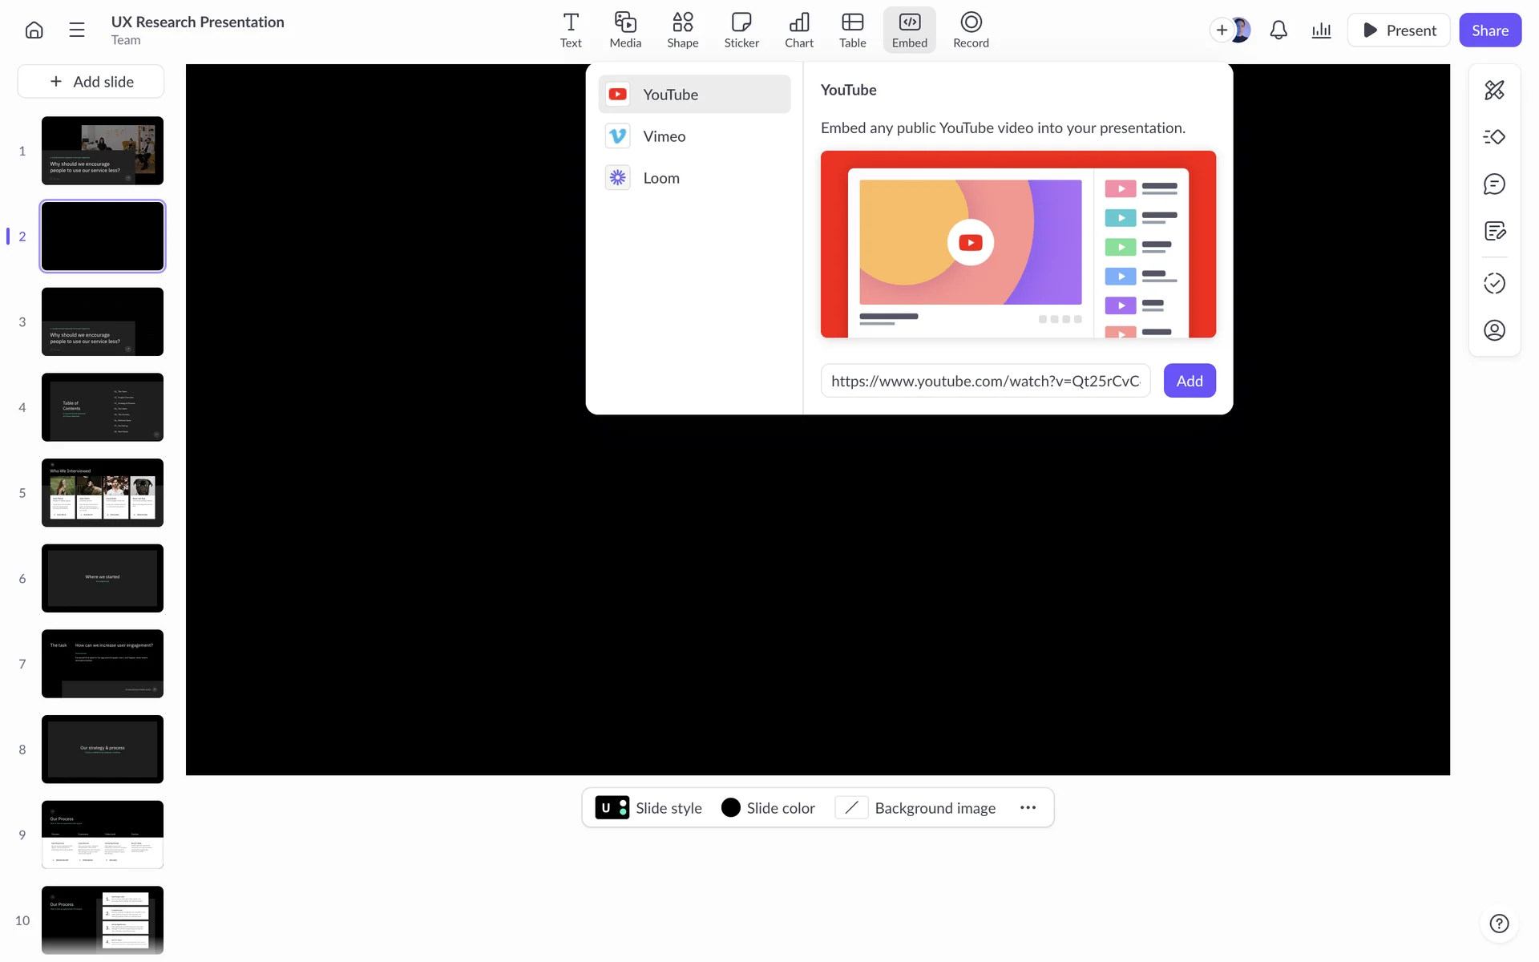Open the Chart tool
The image size is (1539, 962).
tap(798, 30)
